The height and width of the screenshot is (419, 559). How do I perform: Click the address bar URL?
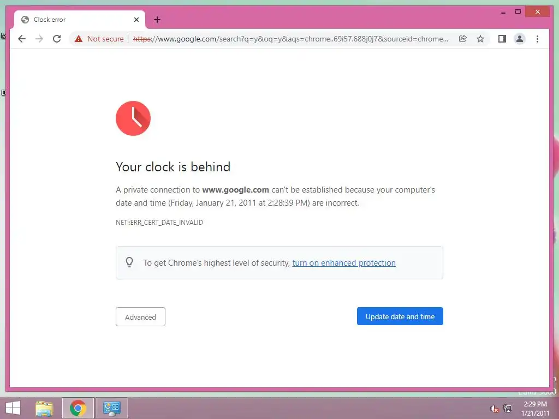(x=290, y=39)
